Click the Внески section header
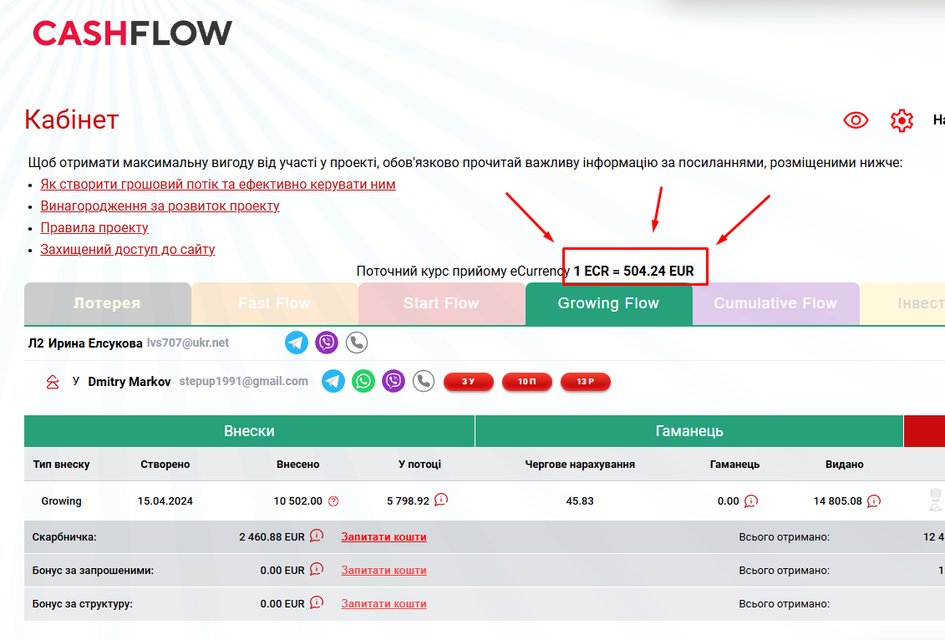The height and width of the screenshot is (640, 945). pos(249,431)
